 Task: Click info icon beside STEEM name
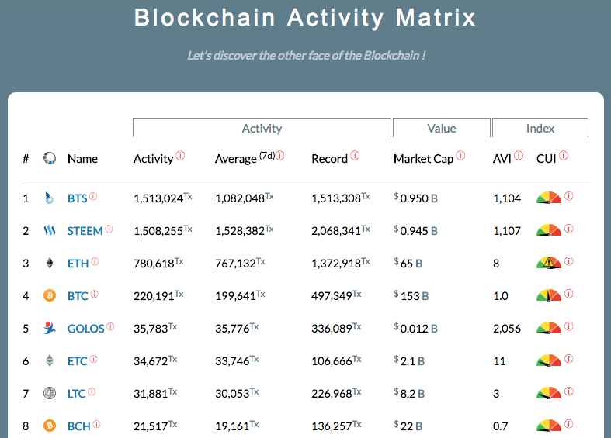109,229
